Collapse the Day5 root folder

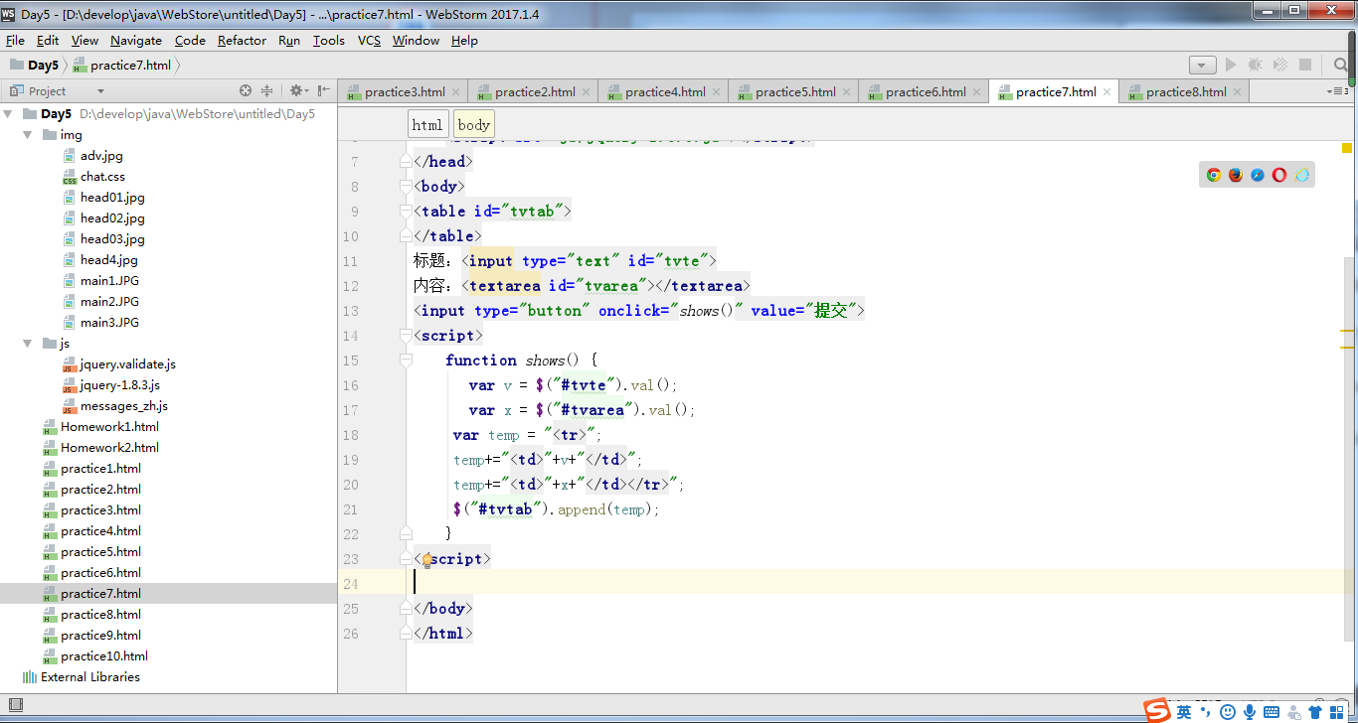(9, 114)
